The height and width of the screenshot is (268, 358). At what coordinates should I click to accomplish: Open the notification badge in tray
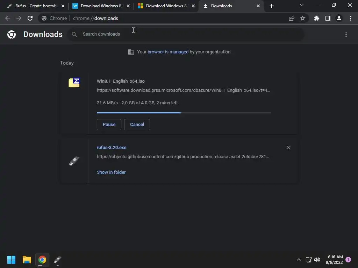click(x=348, y=260)
